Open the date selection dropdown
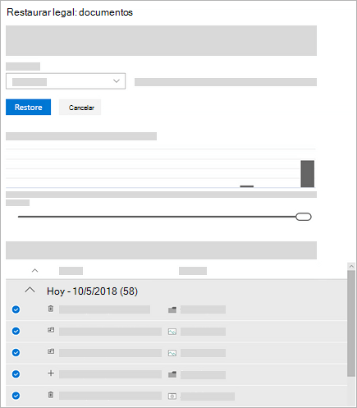Screen dimensions: 357x408 tap(66, 81)
